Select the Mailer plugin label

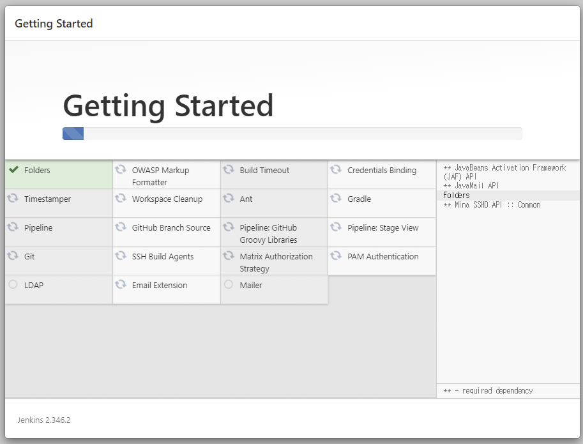tap(251, 285)
